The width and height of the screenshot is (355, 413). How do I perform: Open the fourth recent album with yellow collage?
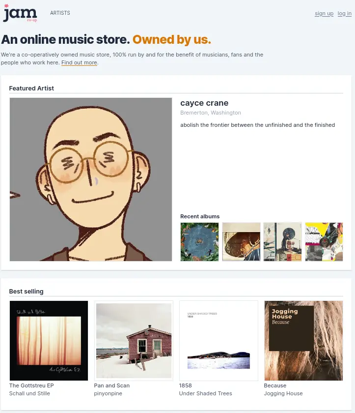[x=324, y=242]
